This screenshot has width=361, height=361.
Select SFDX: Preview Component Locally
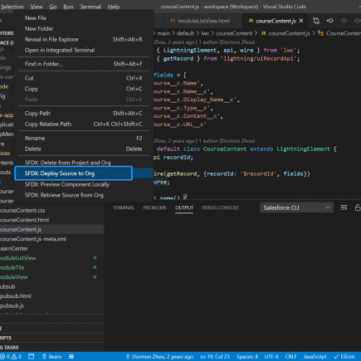tap(84, 184)
